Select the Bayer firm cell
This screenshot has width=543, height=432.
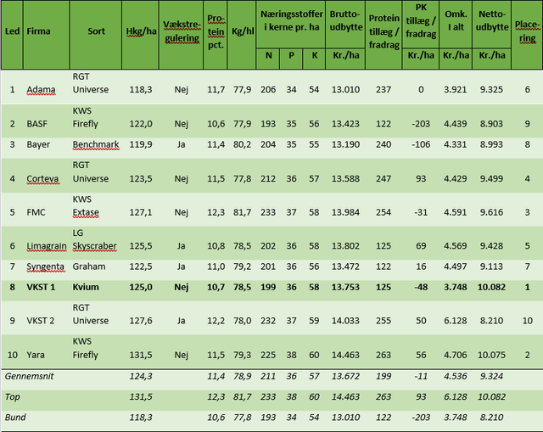pos(39,144)
